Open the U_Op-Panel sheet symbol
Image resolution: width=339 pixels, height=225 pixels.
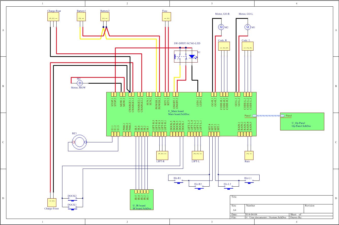tap(302, 122)
